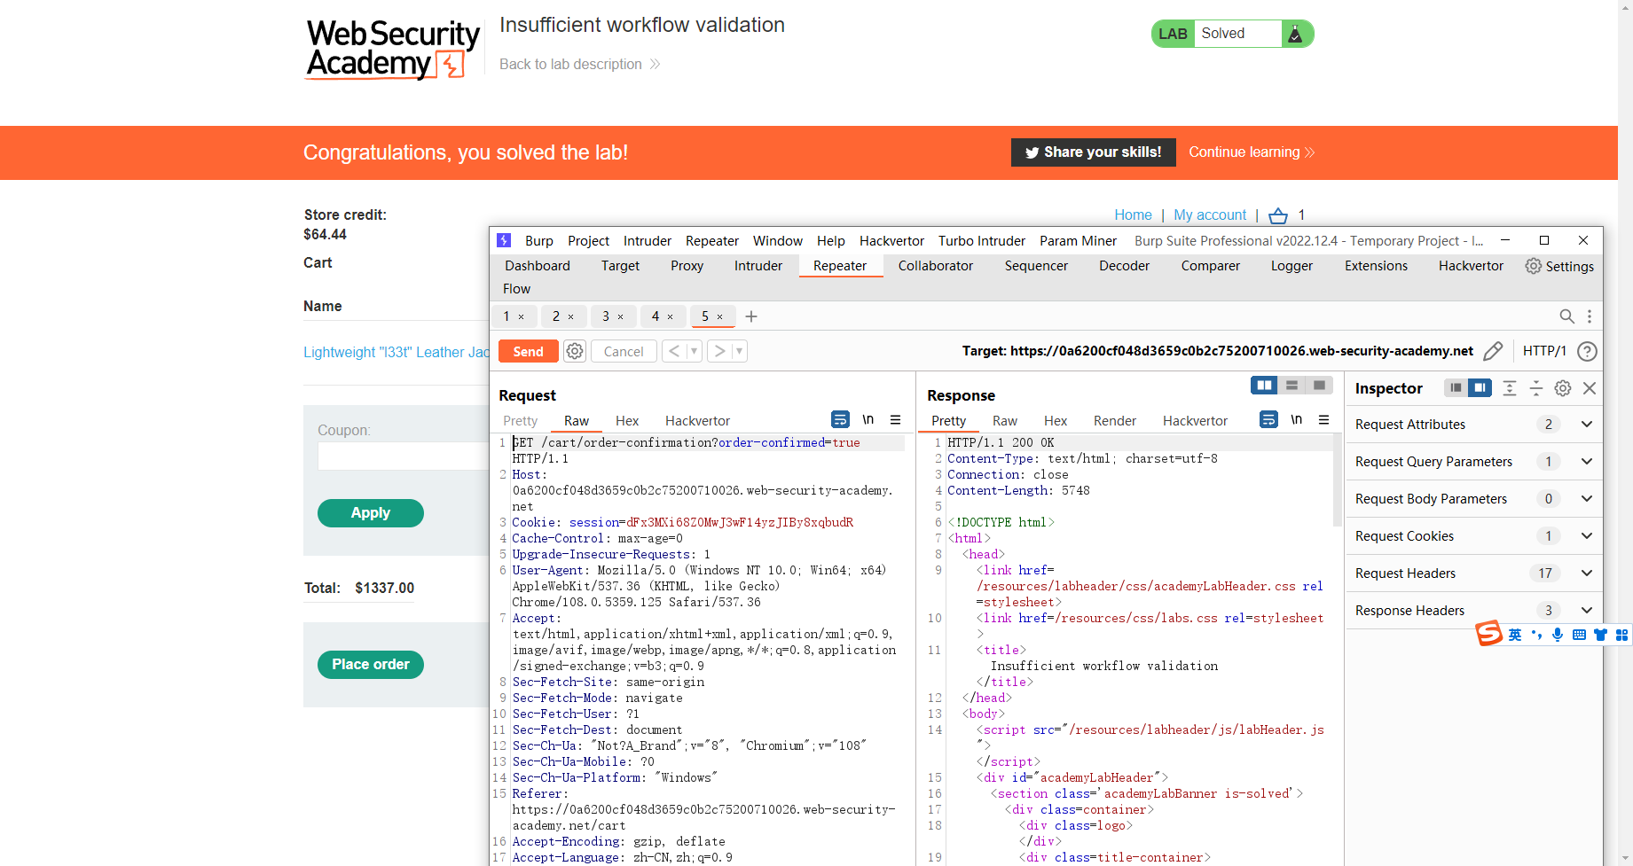
Task: Select tabbed single-panel layout
Action: [x=1319, y=385]
